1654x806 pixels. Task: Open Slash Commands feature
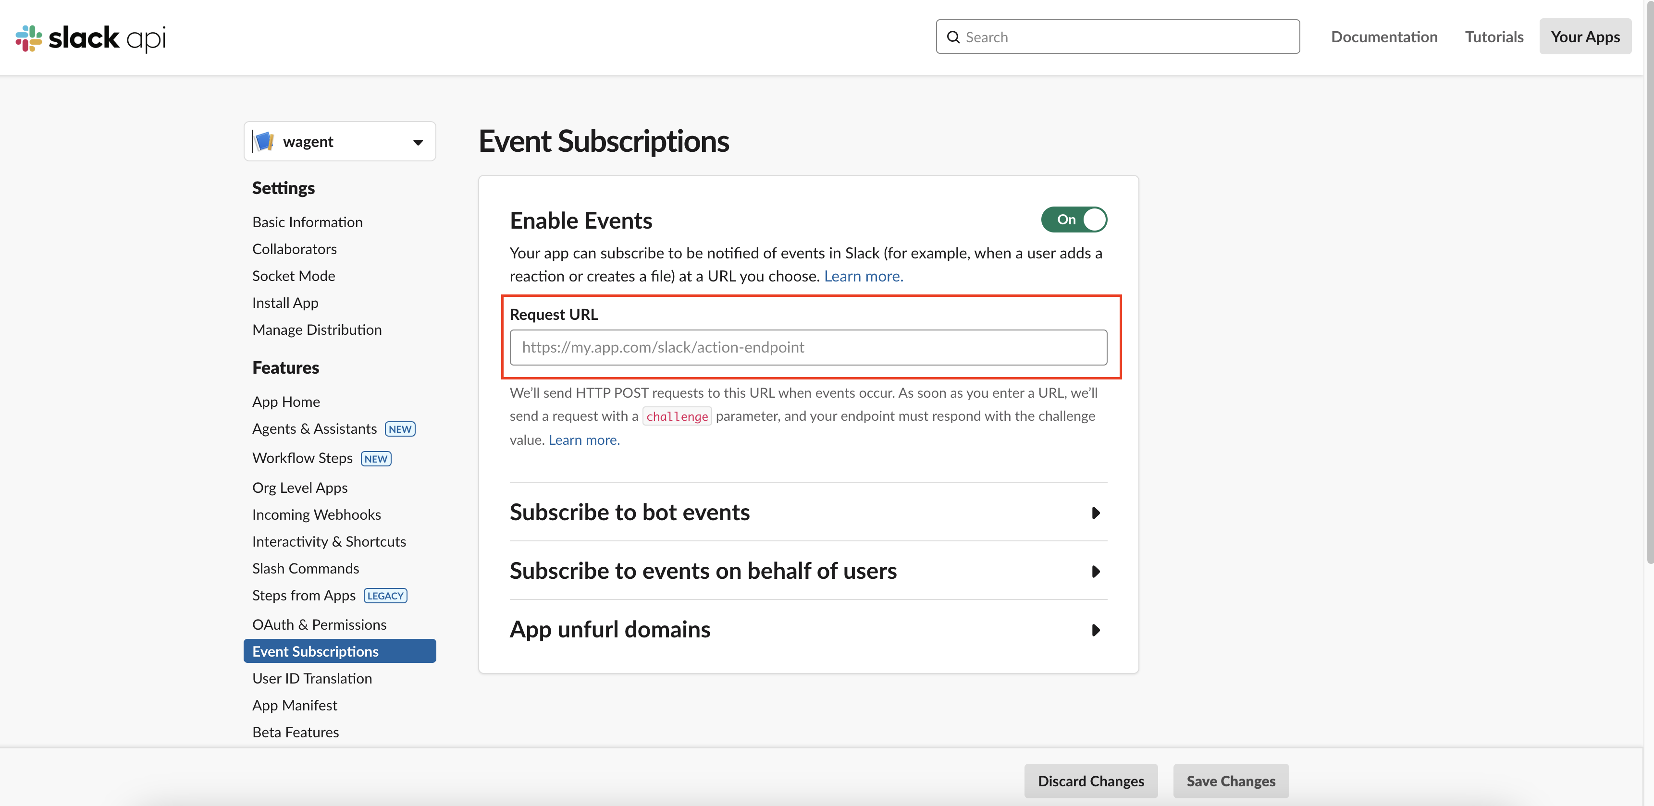pyautogui.click(x=306, y=569)
